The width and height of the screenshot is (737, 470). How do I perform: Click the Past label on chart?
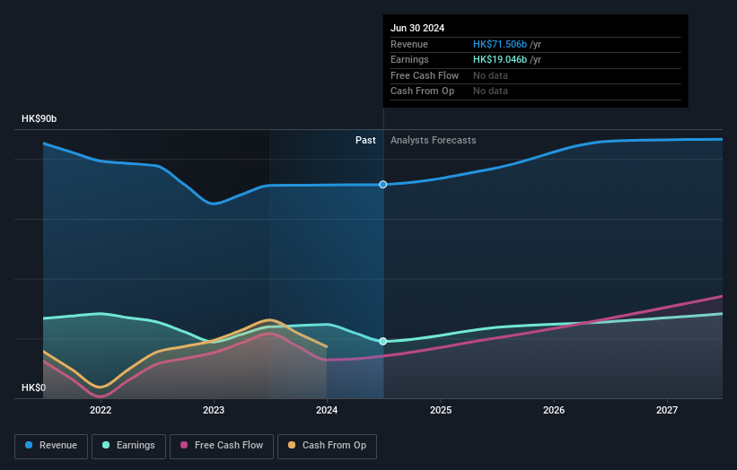pyautogui.click(x=365, y=141)
